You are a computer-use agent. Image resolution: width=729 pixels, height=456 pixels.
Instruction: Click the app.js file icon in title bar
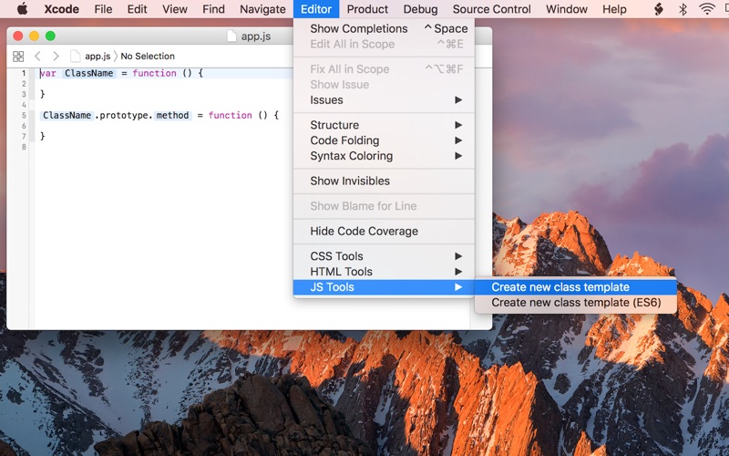click(x=231, y=36)
